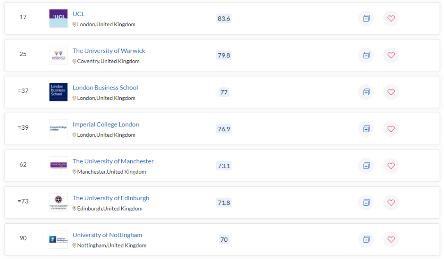
Task: Add University of Edinburgh to compare
Action: tap(366, 202)
